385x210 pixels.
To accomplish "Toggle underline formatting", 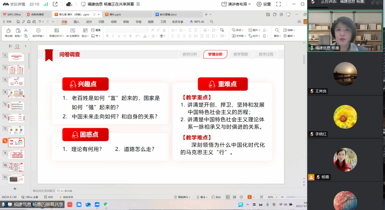I will (119, 36).
